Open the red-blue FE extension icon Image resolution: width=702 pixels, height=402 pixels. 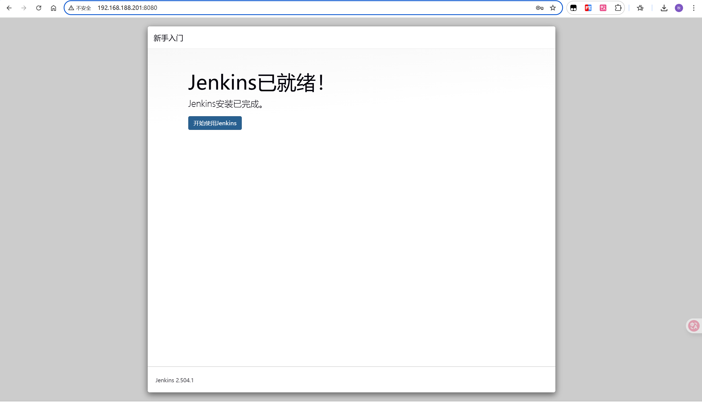(x=588, y=8)
